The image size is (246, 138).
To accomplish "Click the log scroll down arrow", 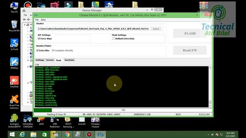I will click(210, 106).
